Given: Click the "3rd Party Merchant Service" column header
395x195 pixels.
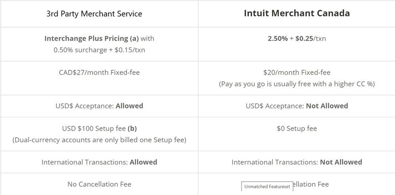Looking at the screenshot, I should click(94, 14).
